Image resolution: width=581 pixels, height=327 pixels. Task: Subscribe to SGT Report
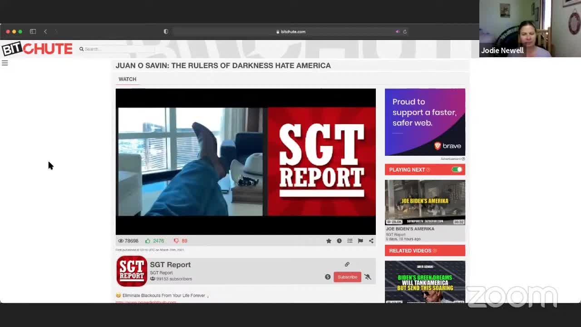pyautogui.click(x=347, y=277)
